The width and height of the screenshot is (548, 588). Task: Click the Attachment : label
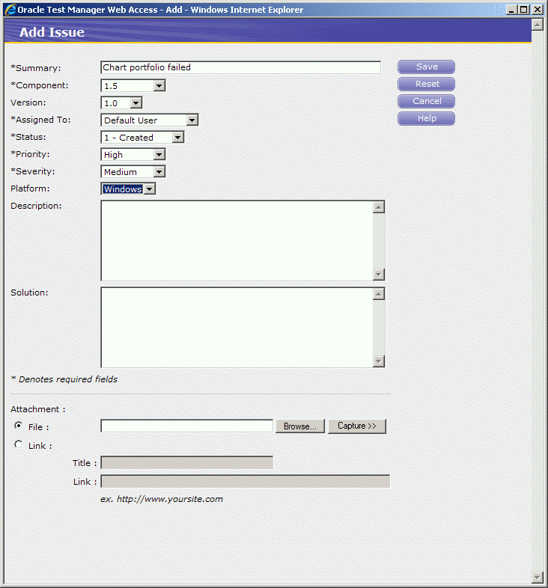[38, 409]
